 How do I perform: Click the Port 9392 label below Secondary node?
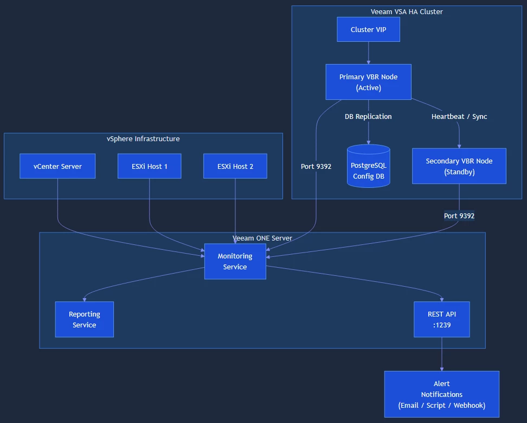click(x=459, y=216)
